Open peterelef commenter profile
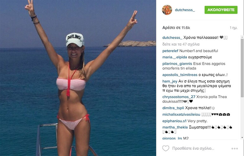Viewport: 244px width, 156px height. (170, 51)
